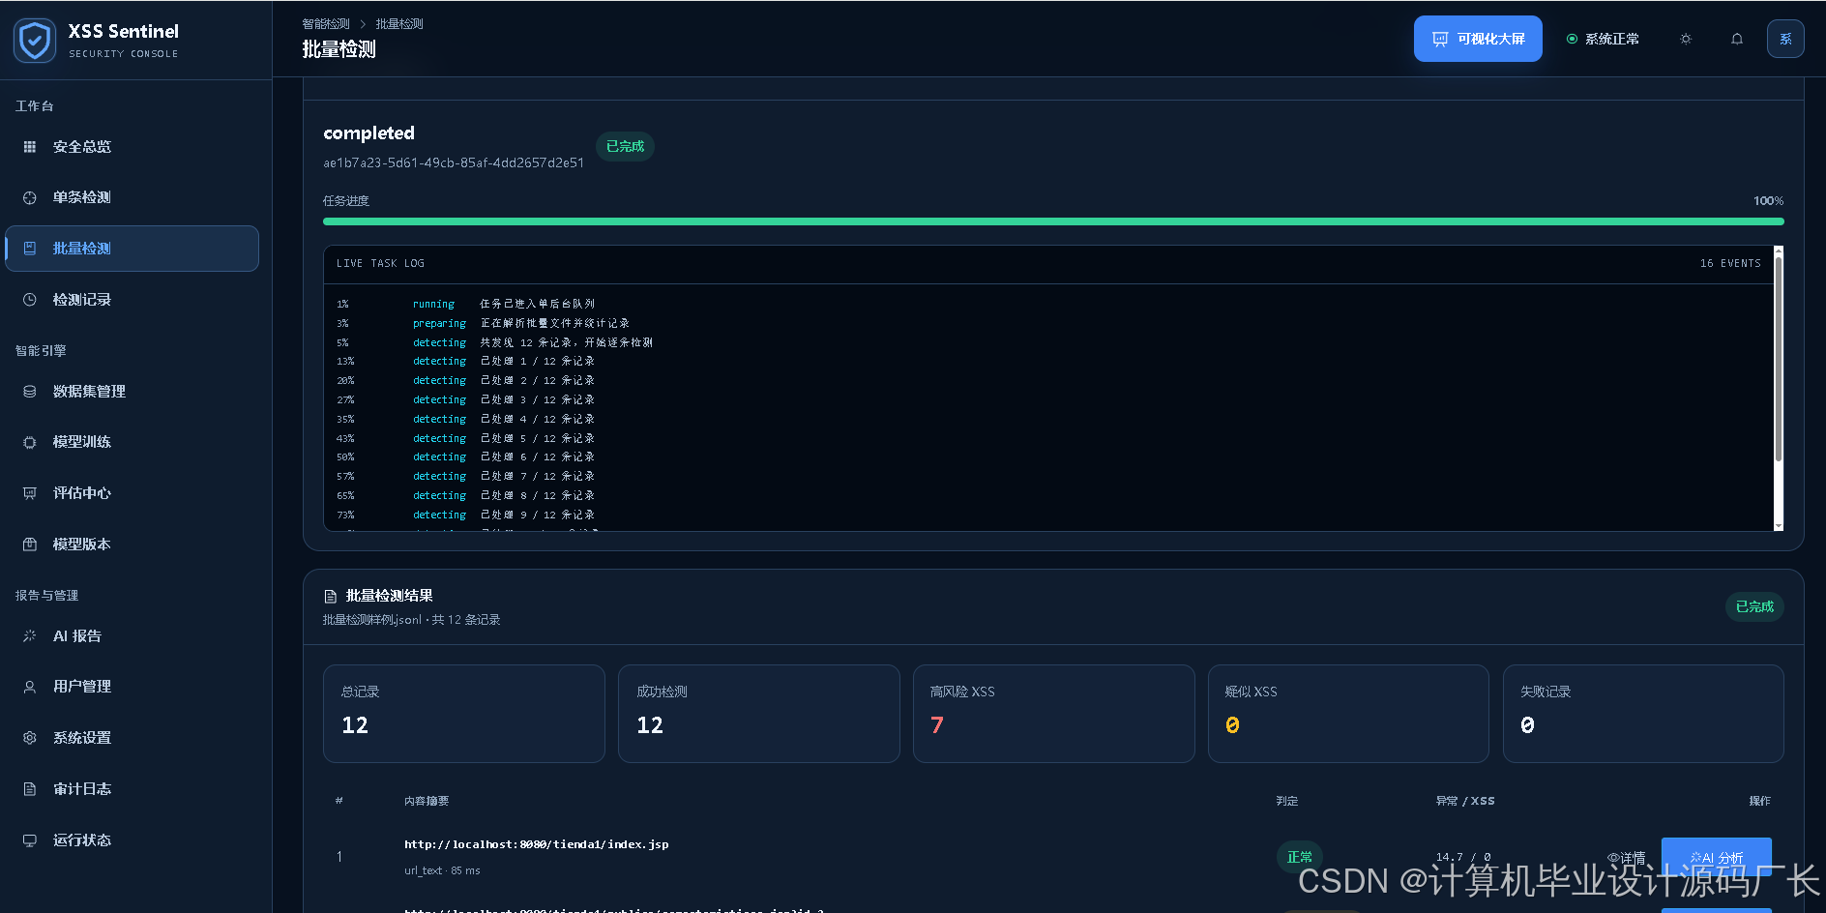Image resolution: width=1826 pixels, height=913 pixels.
Task: Open notifications bell icon
Action: coord(1737,39)
